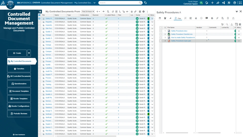Click green maturity swatch in Safety Pr... row
This screenshot has width=243, height=137.
pyautogui.click(x=149, y=19)
